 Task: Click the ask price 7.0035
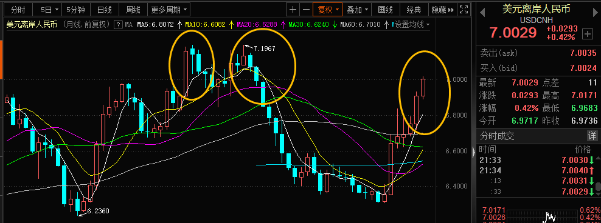(x=583, y=53)
